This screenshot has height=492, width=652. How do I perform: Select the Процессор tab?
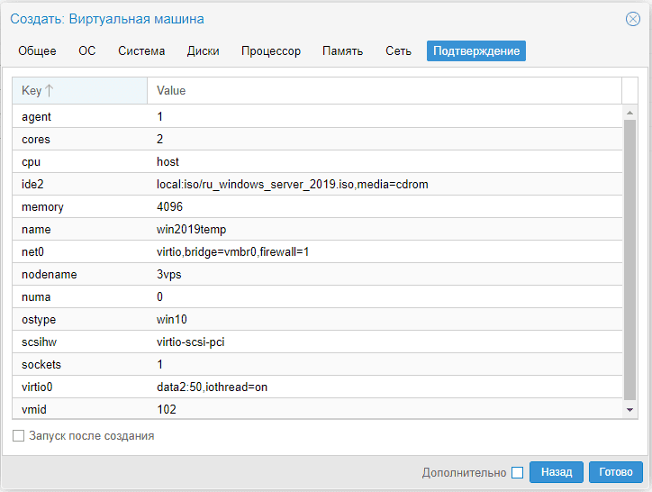(271, 50)
